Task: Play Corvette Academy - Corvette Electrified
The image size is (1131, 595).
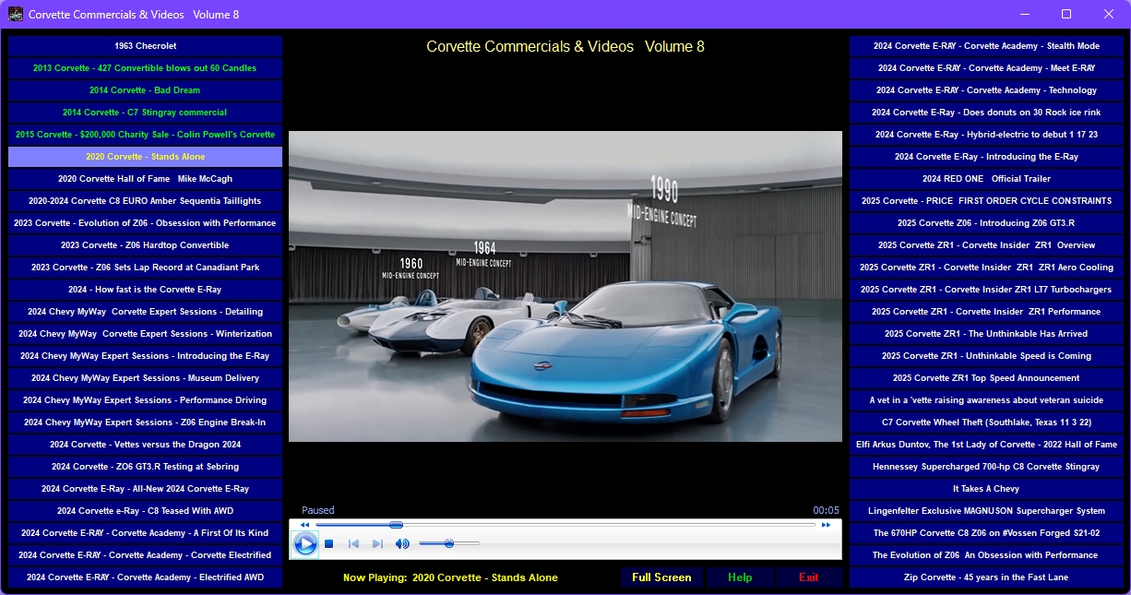Action: click(x=145, y=555)
